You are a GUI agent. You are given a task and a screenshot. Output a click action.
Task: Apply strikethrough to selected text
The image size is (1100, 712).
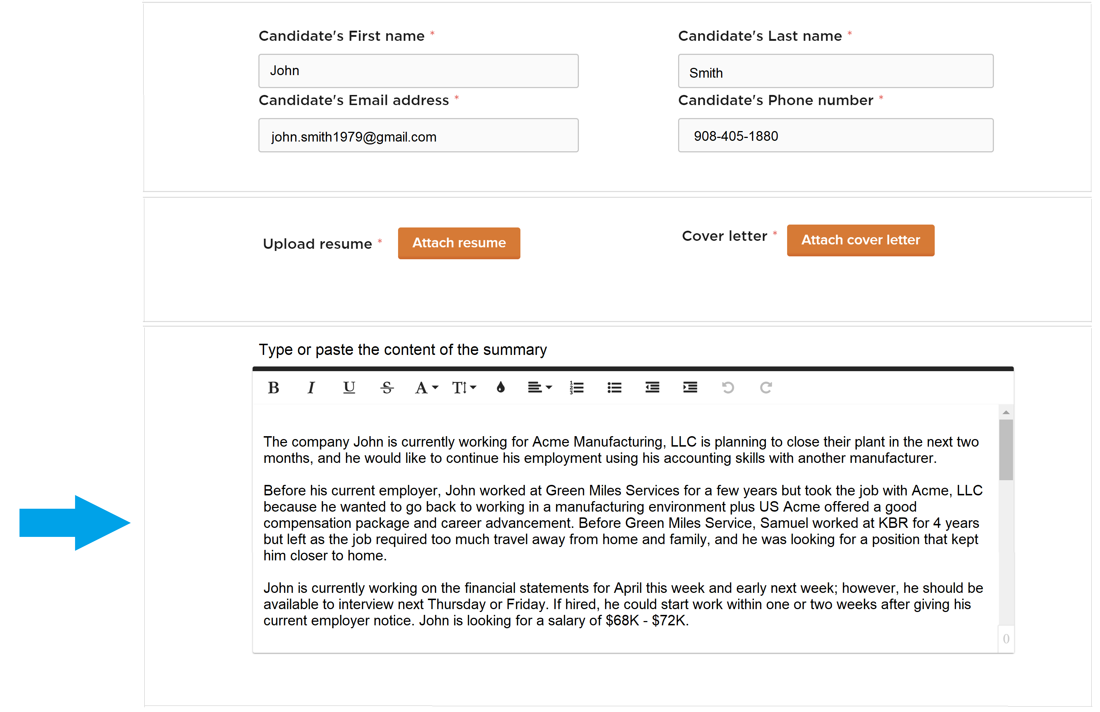[x=387, y=387]
